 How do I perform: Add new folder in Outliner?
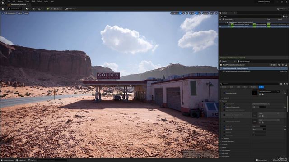[x=284, y=16]
